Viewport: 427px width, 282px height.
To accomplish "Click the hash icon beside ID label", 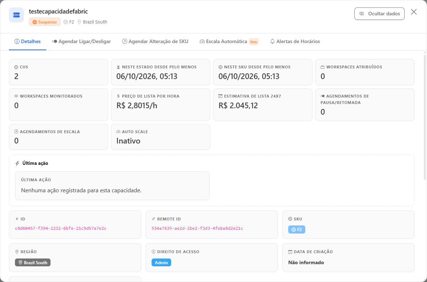I will coord(17,219).
